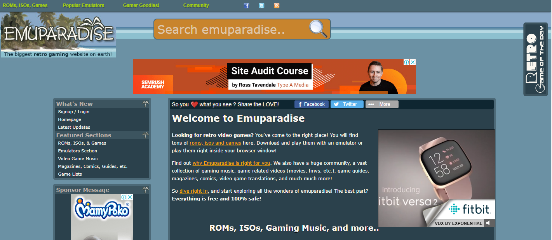Click the Facebook icon in the top bar

pyautogui.click(x=246, y=5)
